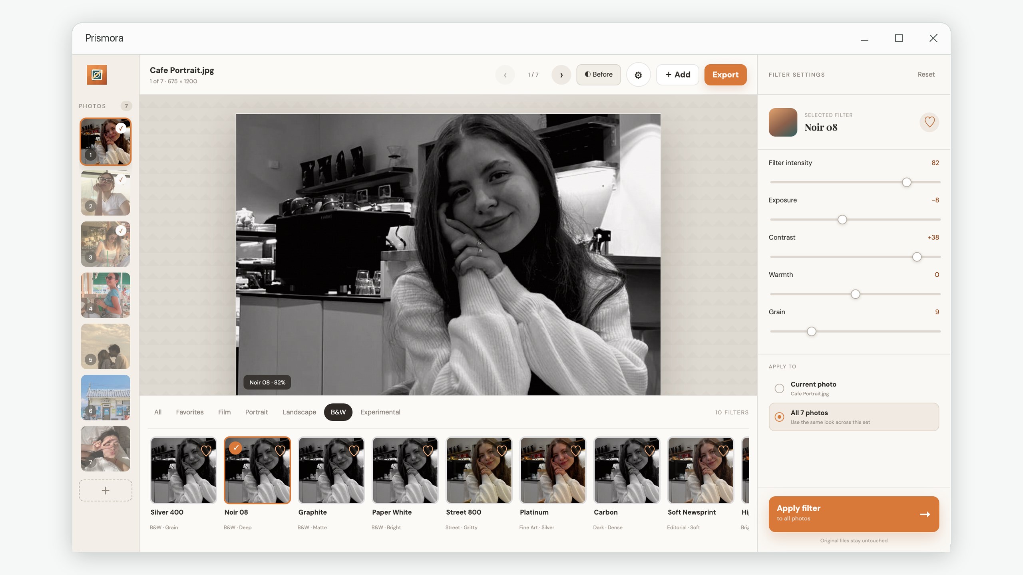Click the Prismora logo icon in sidebar
Screen dimensions: 1023x575
(97, 75)
